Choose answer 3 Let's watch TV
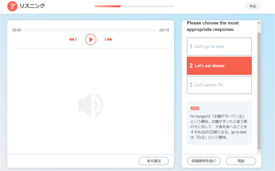275x171 pixels. 219,85
